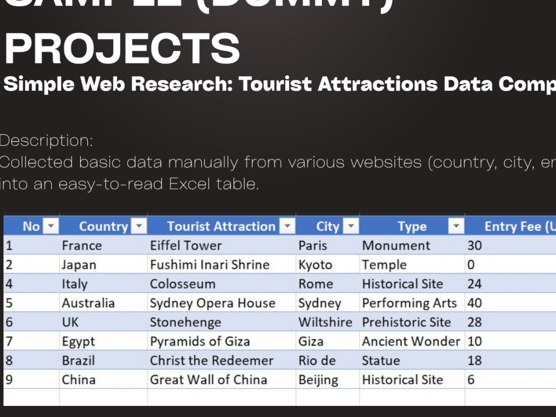Click row number 1 in No column

point(32,245)
